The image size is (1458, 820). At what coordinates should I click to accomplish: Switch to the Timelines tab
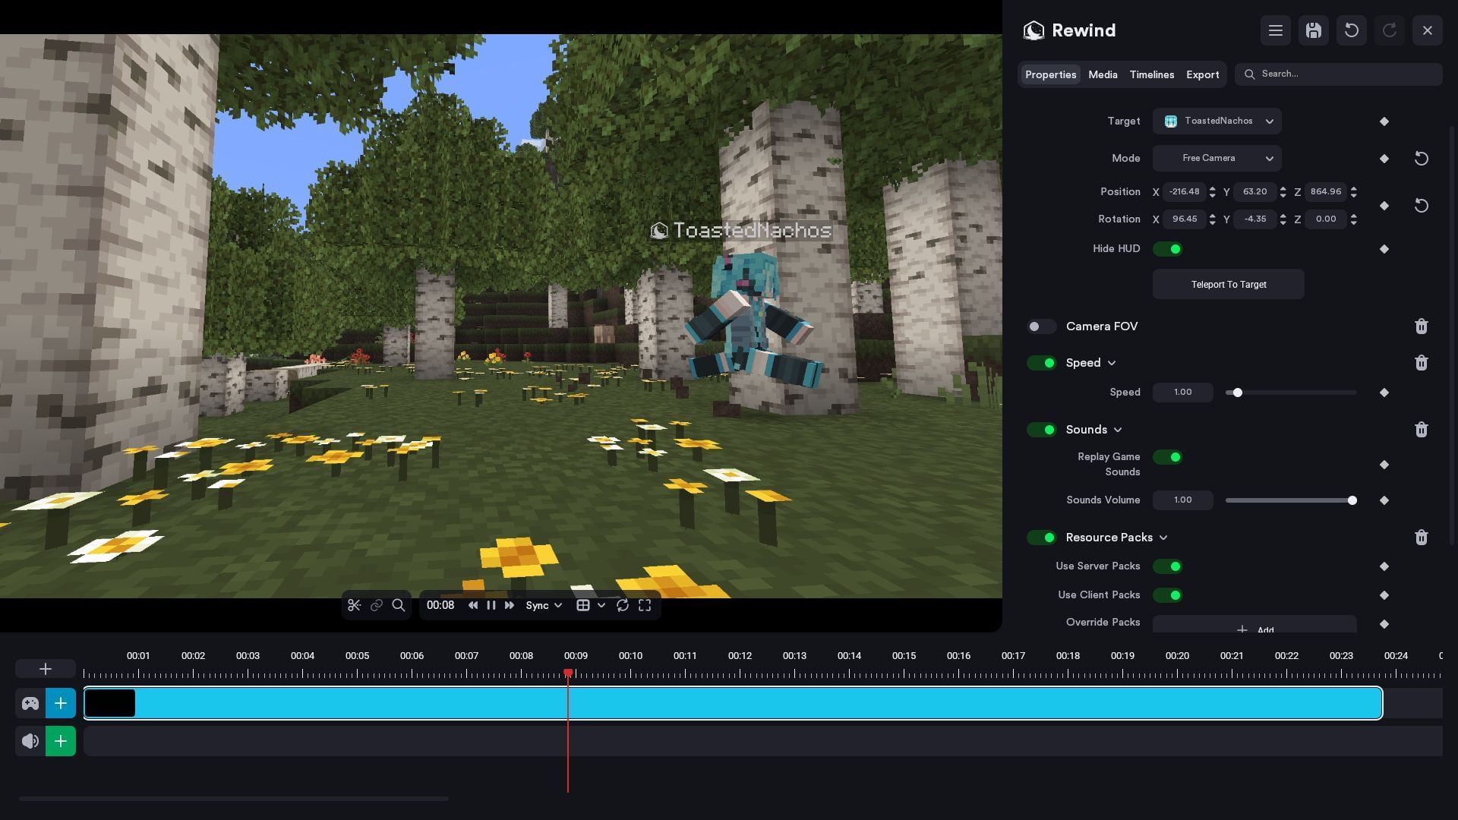(x=1152, y=74)
